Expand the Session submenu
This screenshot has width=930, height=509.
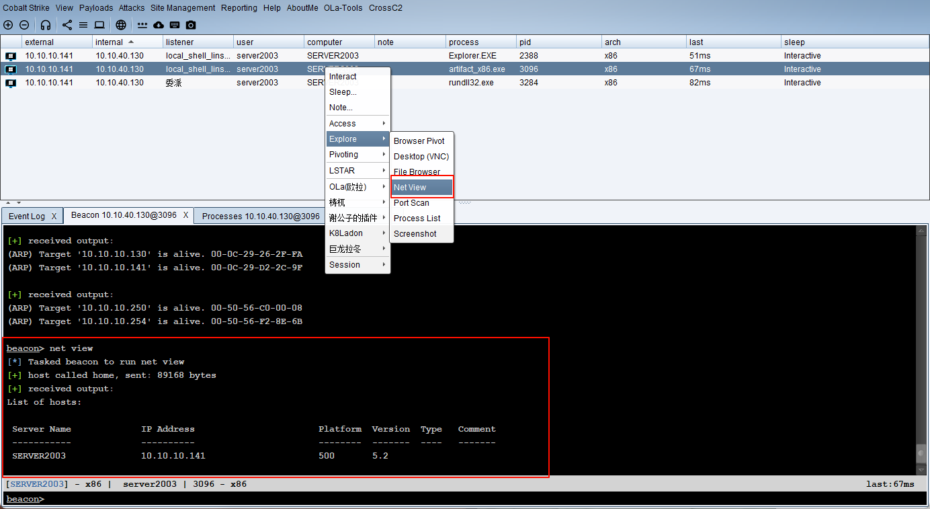[357, 265]
